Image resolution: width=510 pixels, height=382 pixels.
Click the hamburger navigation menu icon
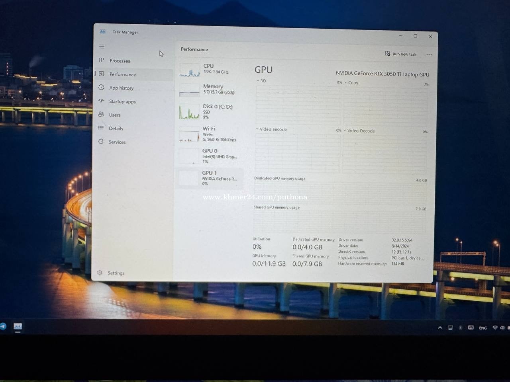point(102,47)
